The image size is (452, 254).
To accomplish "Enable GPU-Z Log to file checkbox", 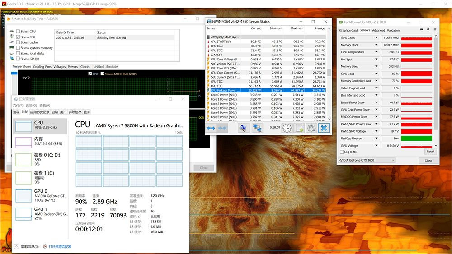I will click(x=342, y=152).
